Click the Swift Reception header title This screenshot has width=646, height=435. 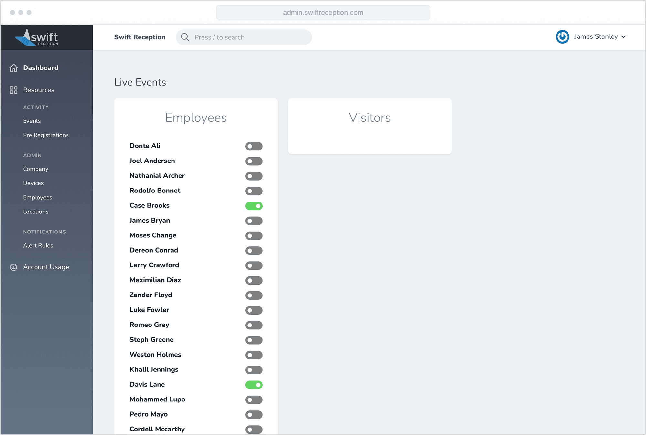point(140,37)
